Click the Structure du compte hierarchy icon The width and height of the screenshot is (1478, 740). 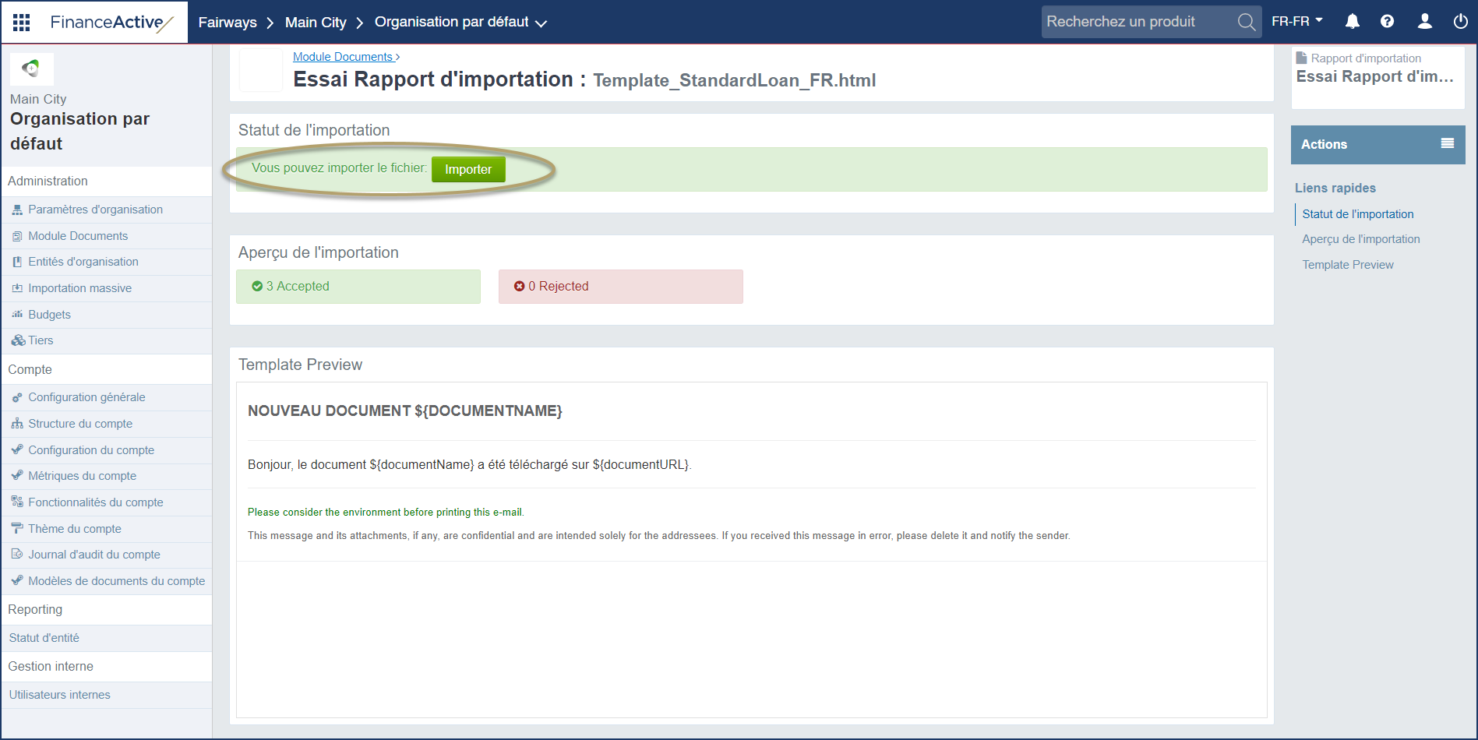click(17, 424)
